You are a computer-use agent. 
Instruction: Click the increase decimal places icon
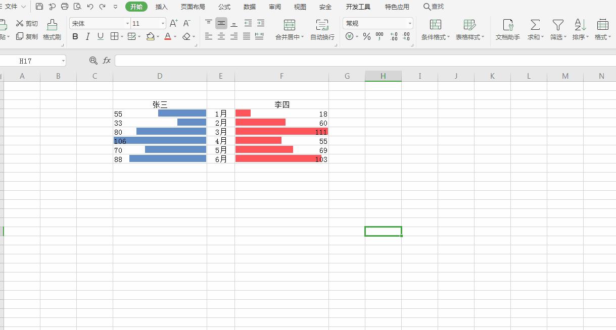[394, 36]
